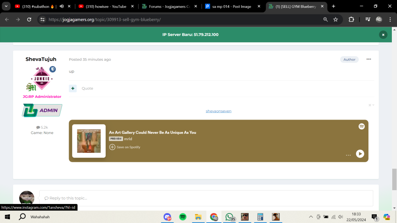Open the Spotify logo in the embed
397x223 pixels.
[x=362, y=126]
